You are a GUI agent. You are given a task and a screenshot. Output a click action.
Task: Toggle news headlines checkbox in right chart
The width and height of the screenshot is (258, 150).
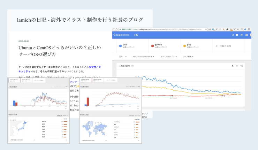(x=126, y=87)
